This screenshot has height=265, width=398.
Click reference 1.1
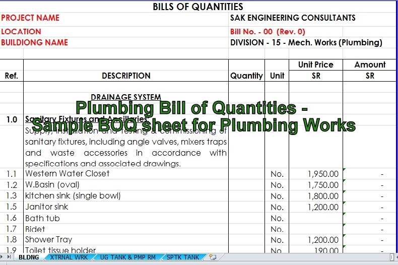[x=12, y=174]
